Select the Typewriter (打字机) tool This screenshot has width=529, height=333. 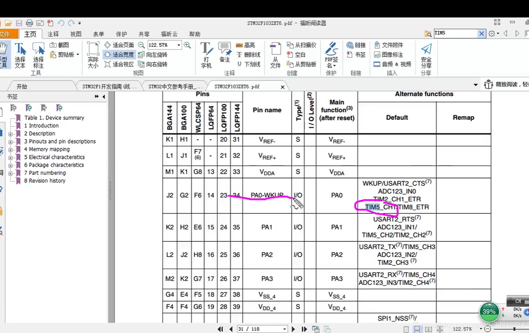click(x=206, y=55)
